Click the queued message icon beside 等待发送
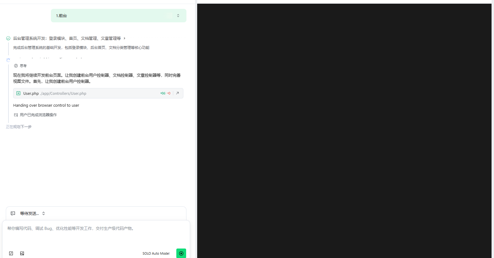494x258 pixels. click(13, 213)
